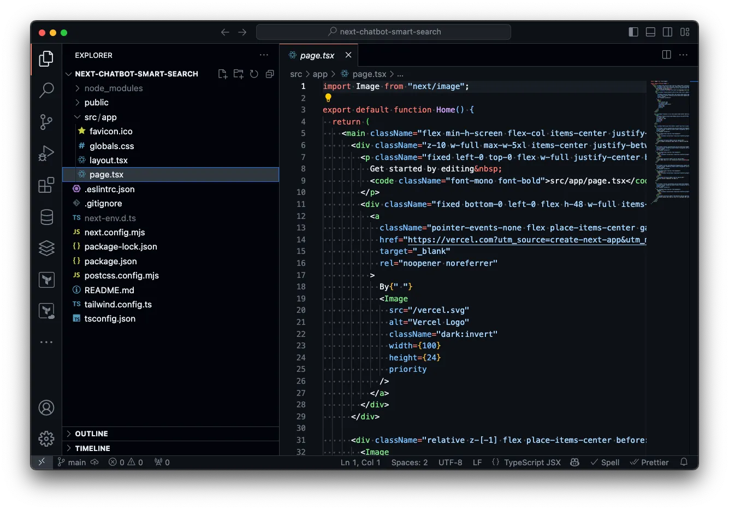Image resolution: width=729 pixels, height=510 pixels.
Task: Open the Extensions view
Action: [x=46, y=185]
